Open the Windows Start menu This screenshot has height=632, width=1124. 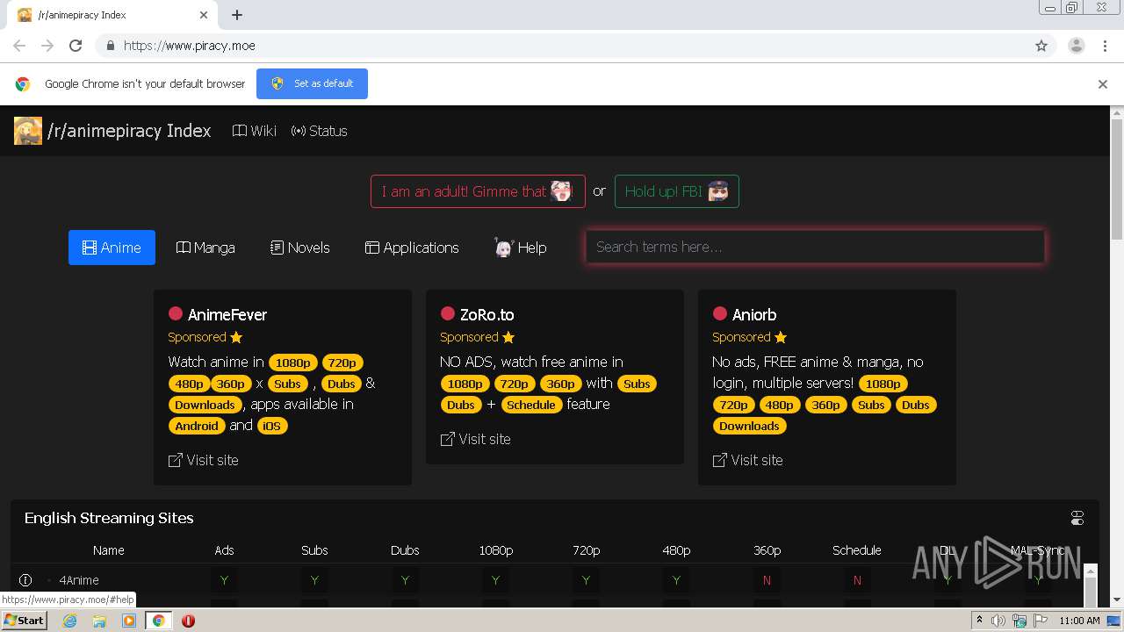pos(25,620)
